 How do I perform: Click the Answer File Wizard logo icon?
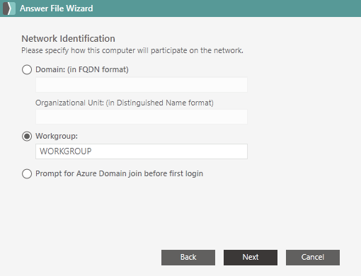[9, 8]
